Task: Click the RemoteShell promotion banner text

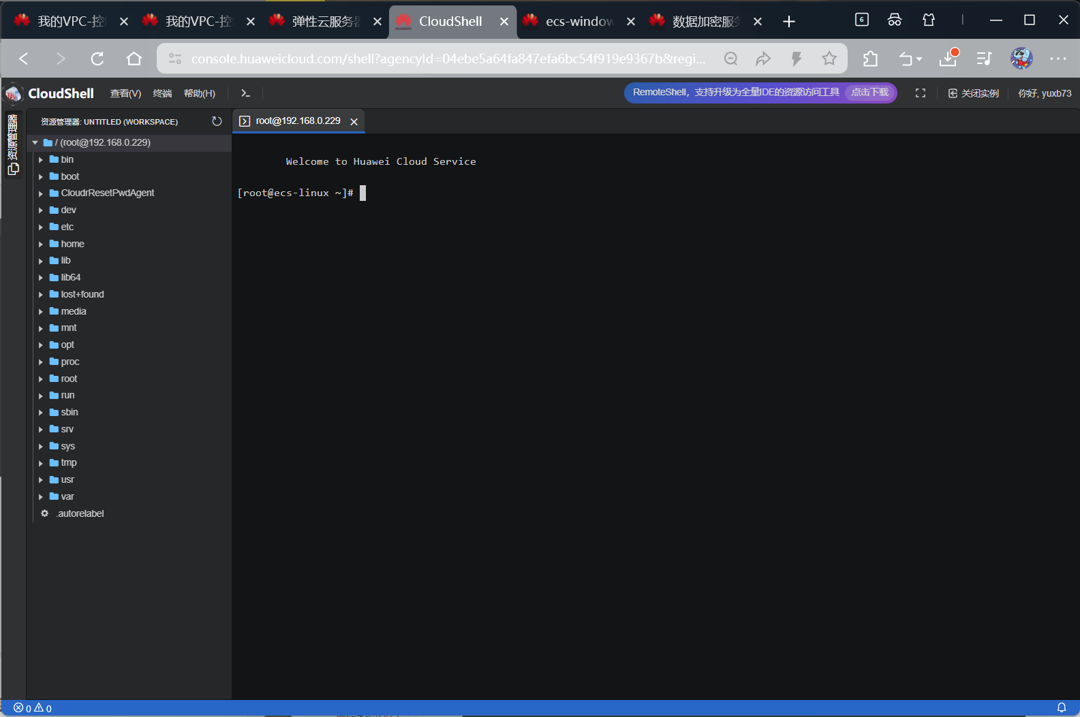Action: point(736,93)
